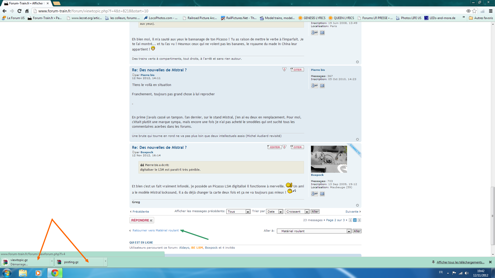Open Afficher tous les téléchargements link
This screenshot has width=495, height=278.
tap(460, 262)
